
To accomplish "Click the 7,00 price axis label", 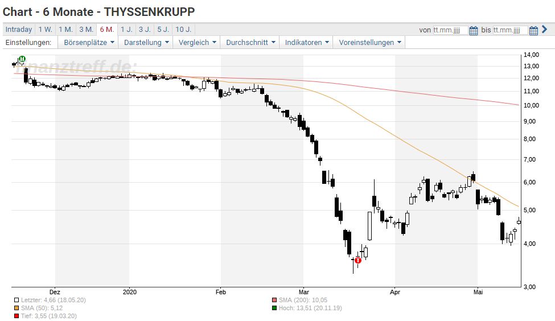I will point(529,159).
